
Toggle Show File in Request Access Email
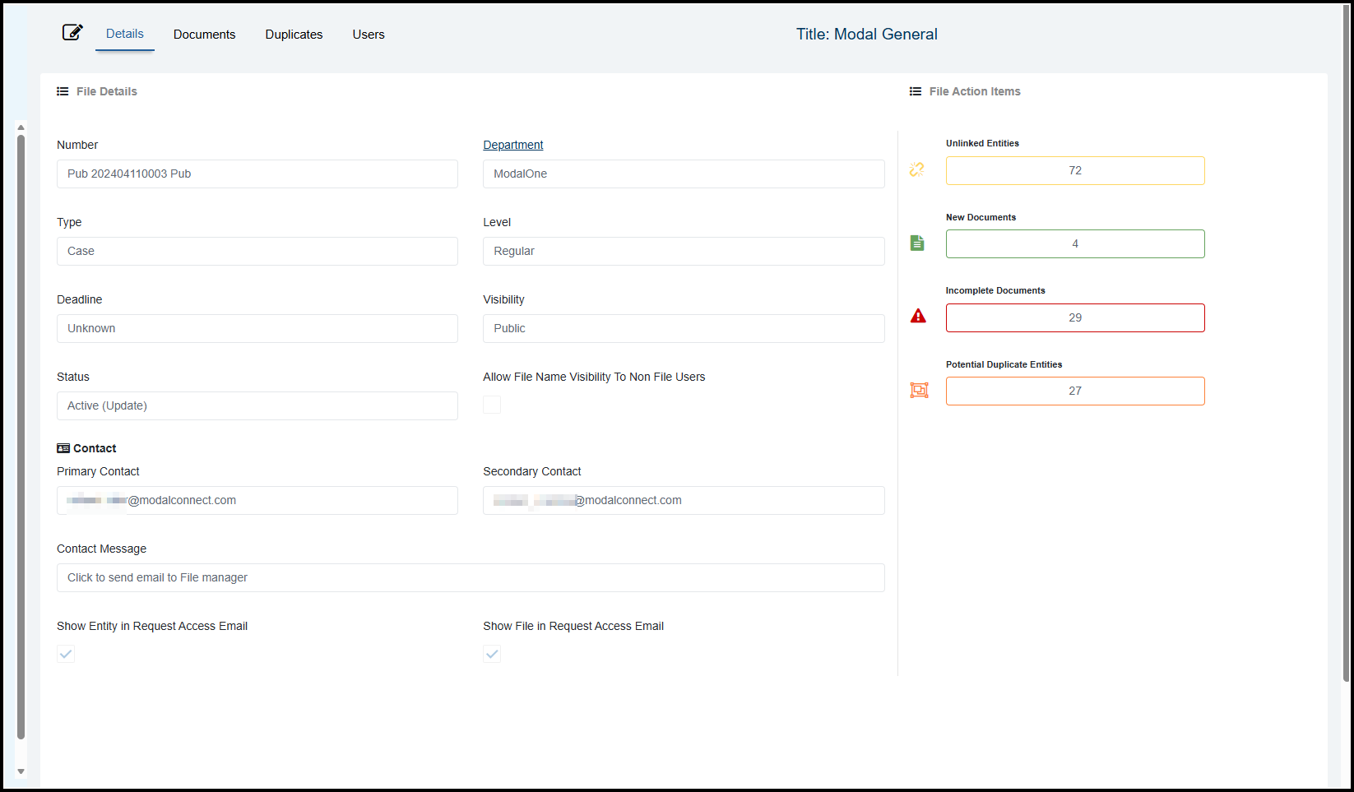point(492,654)
